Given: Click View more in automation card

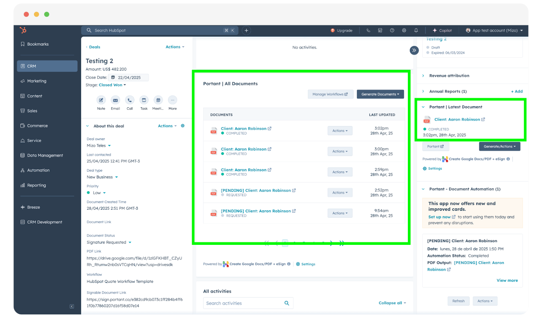Looking at the screenshot, I should [x=507, y=280].
